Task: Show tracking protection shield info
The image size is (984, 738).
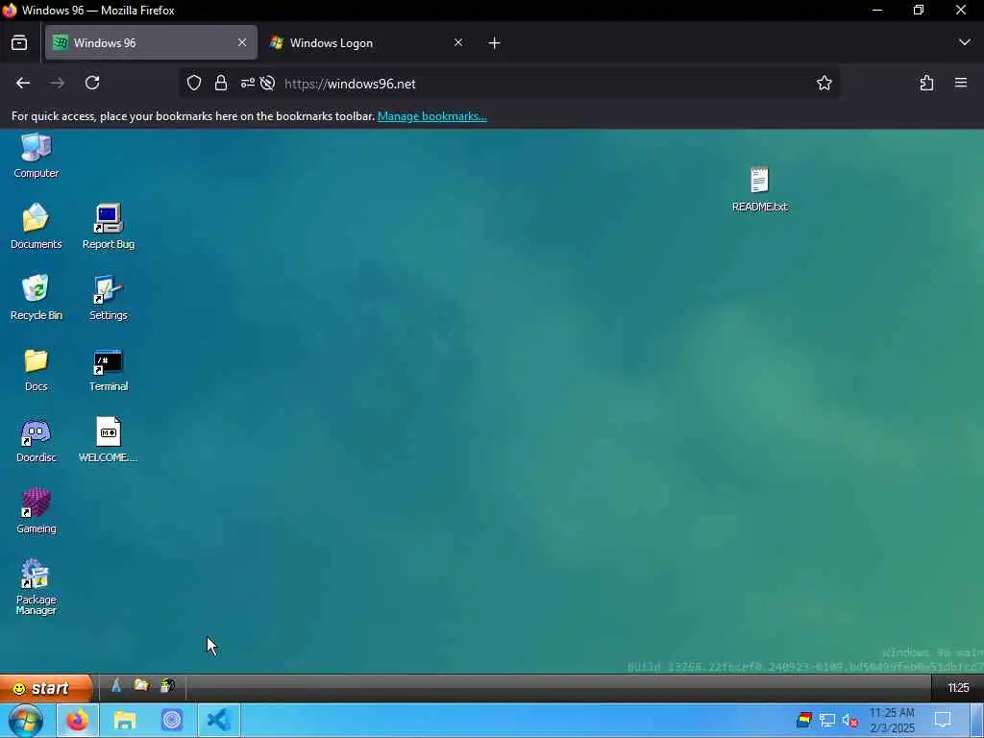Action: (x=194, y=83)
